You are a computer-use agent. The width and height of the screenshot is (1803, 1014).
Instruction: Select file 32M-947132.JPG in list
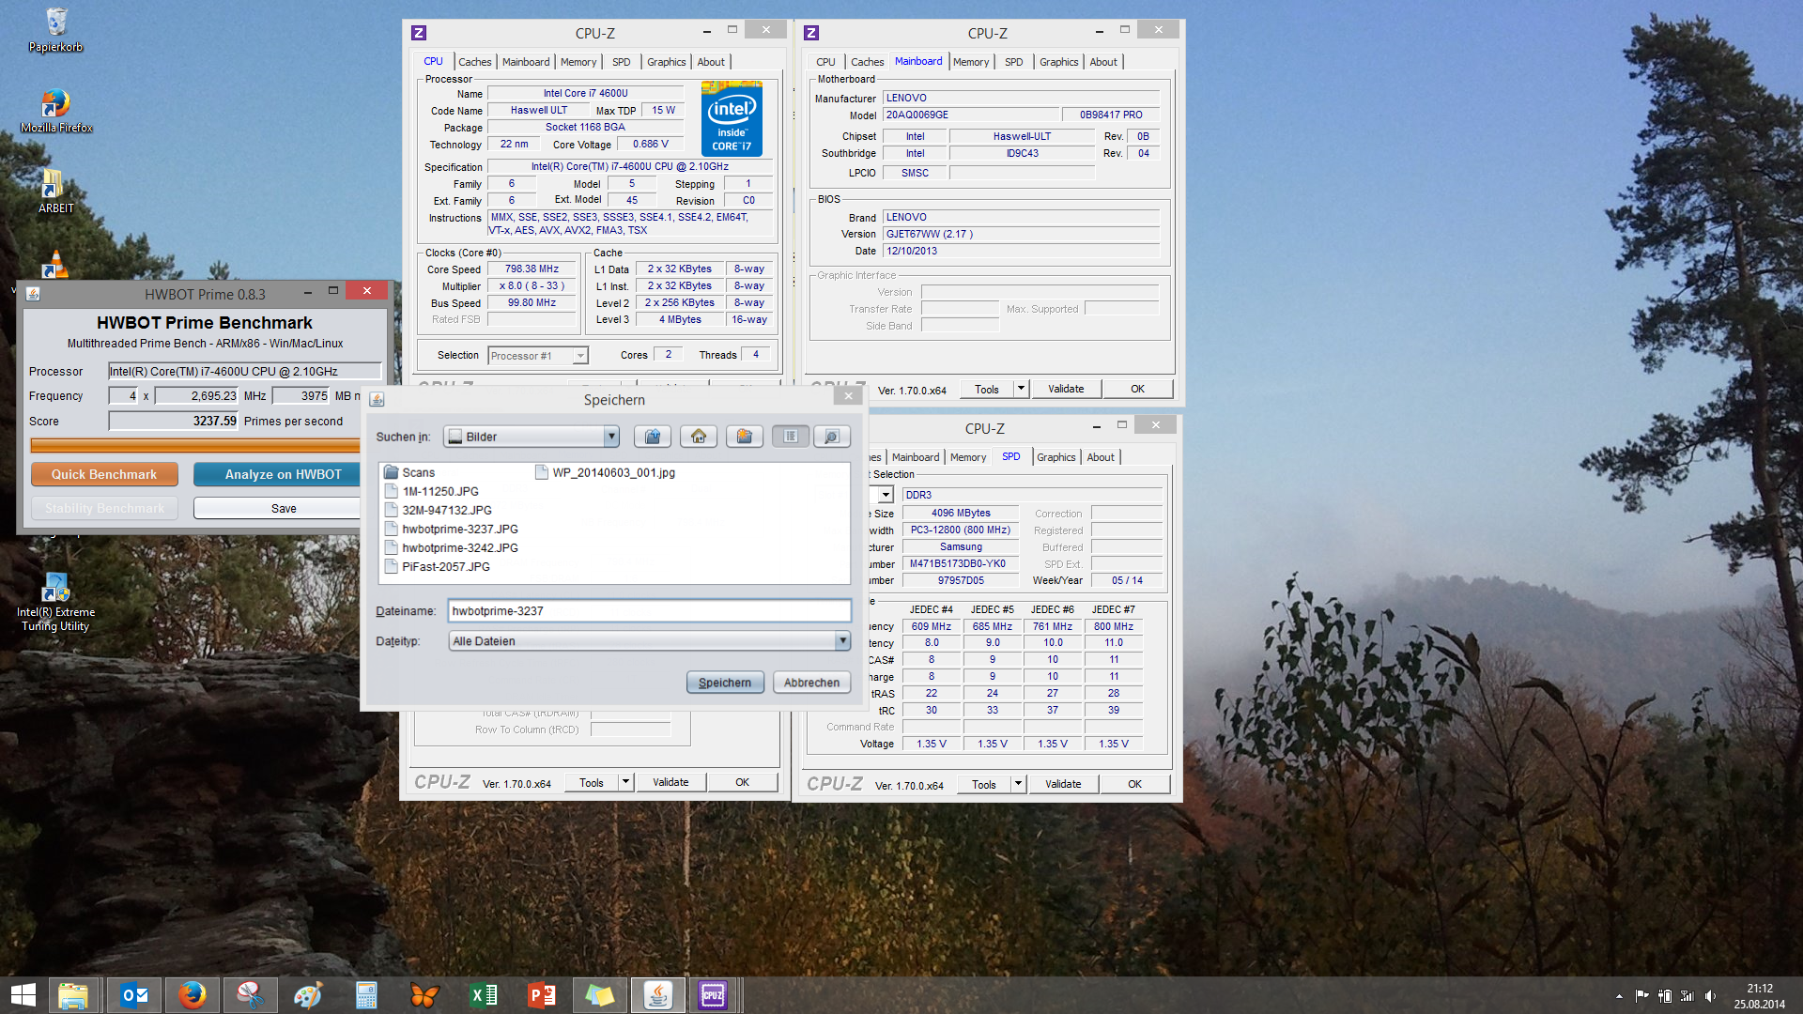439,510
